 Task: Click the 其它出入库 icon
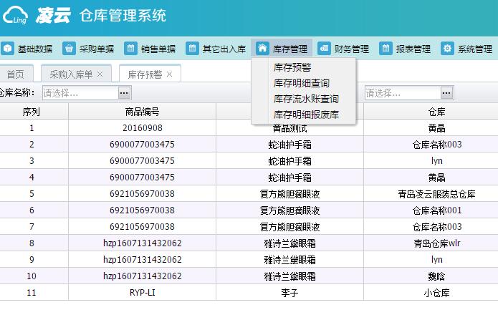(193, 49)
